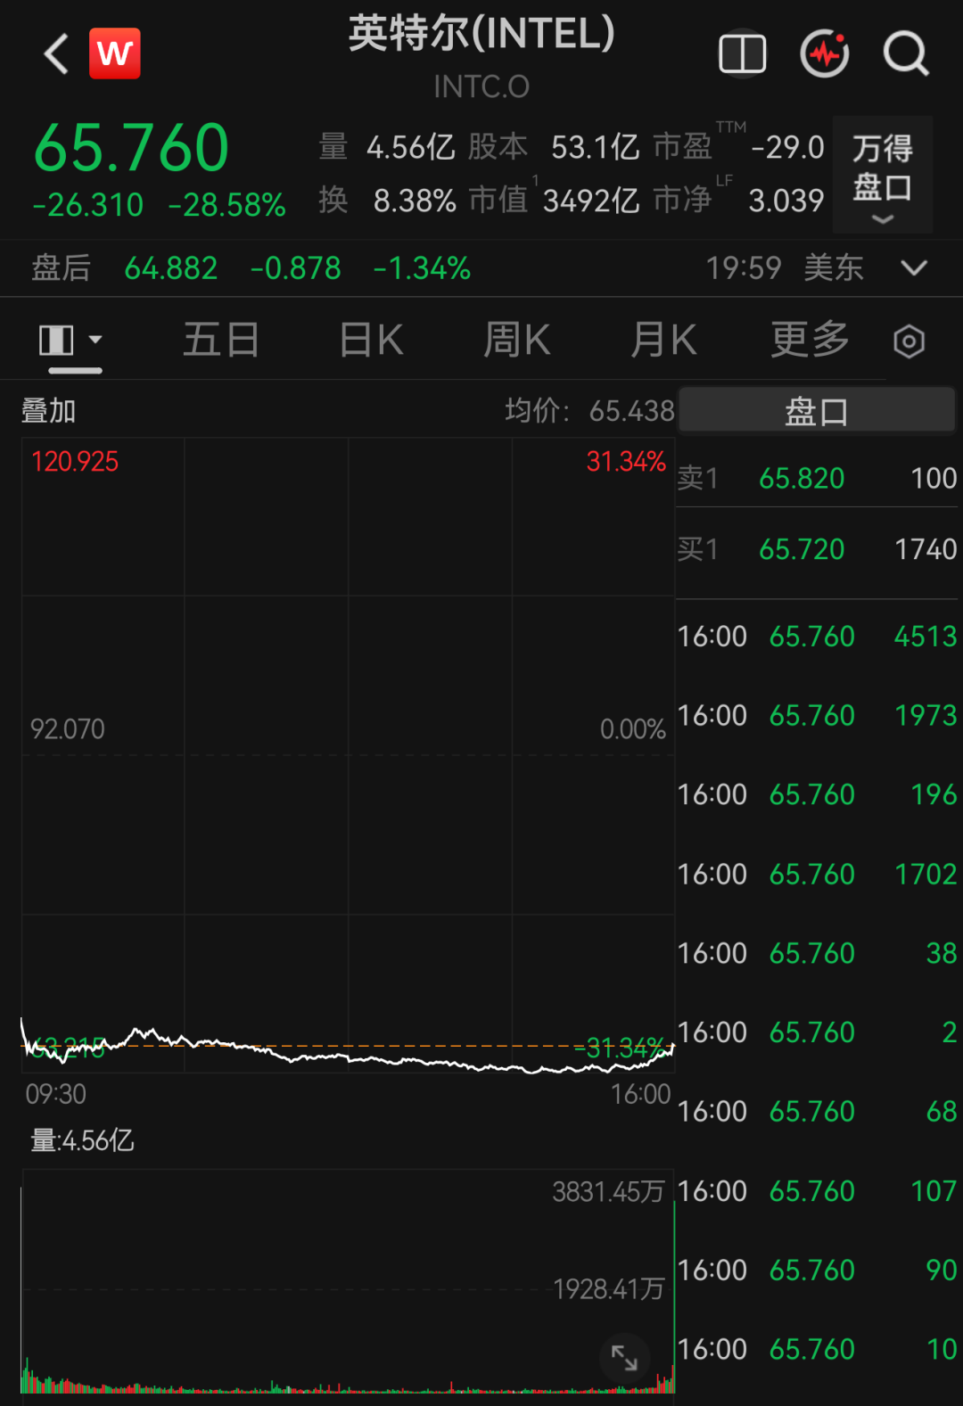This screenshot has height=1406, width=963.
Task: Tap the INTC.O ticker title
Action: tap(481, 86)
